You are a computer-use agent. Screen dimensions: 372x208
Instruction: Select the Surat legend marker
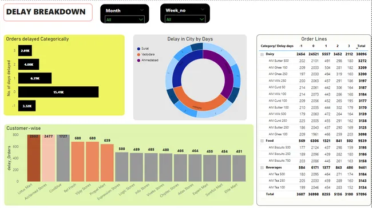(138, 49)
